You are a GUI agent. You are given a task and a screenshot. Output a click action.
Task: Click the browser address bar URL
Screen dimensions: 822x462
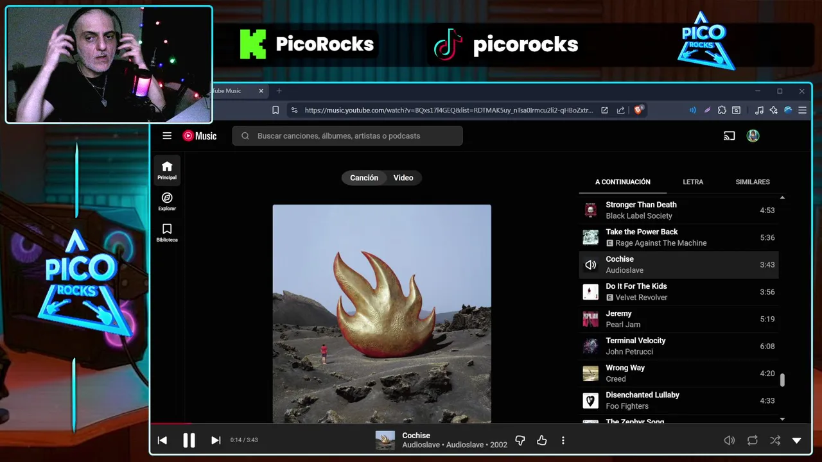click(x=448, y=110)
